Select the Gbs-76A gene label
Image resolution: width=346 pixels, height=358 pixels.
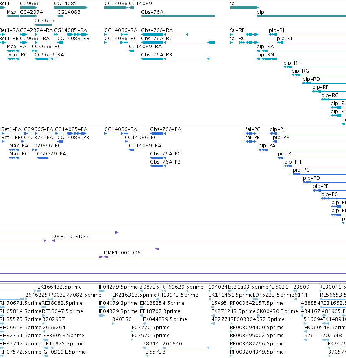point(152,12)
